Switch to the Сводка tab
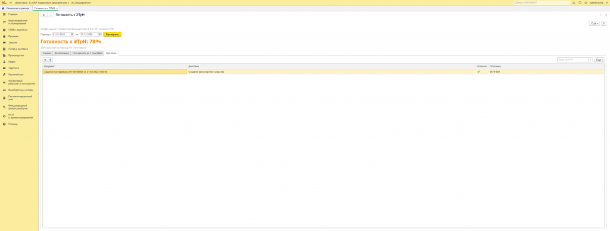610x231 pixels. 46,53
